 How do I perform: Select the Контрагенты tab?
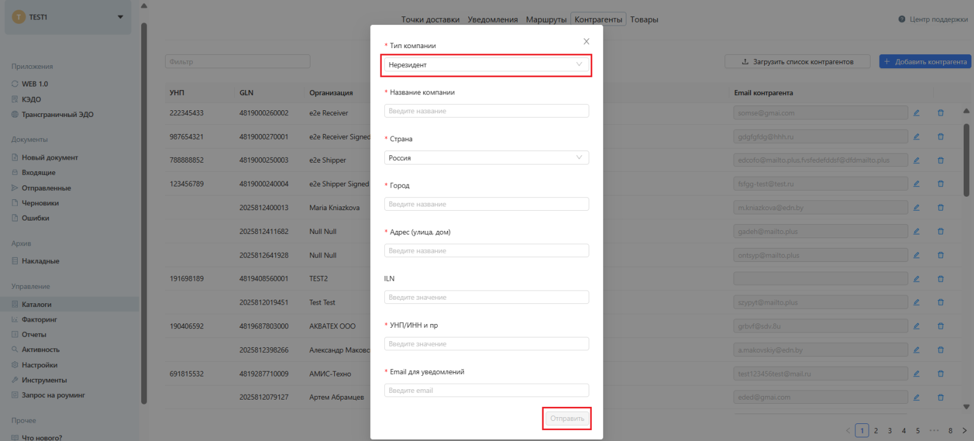click(598, 19)
